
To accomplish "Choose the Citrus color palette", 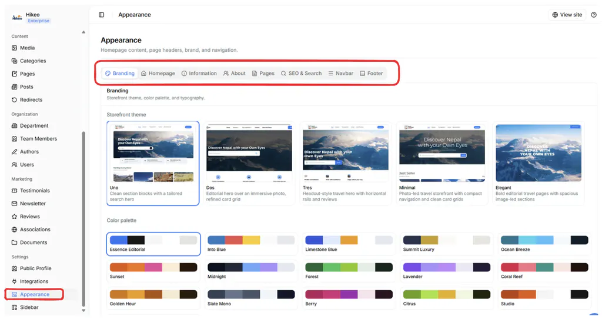I will 447,298.
